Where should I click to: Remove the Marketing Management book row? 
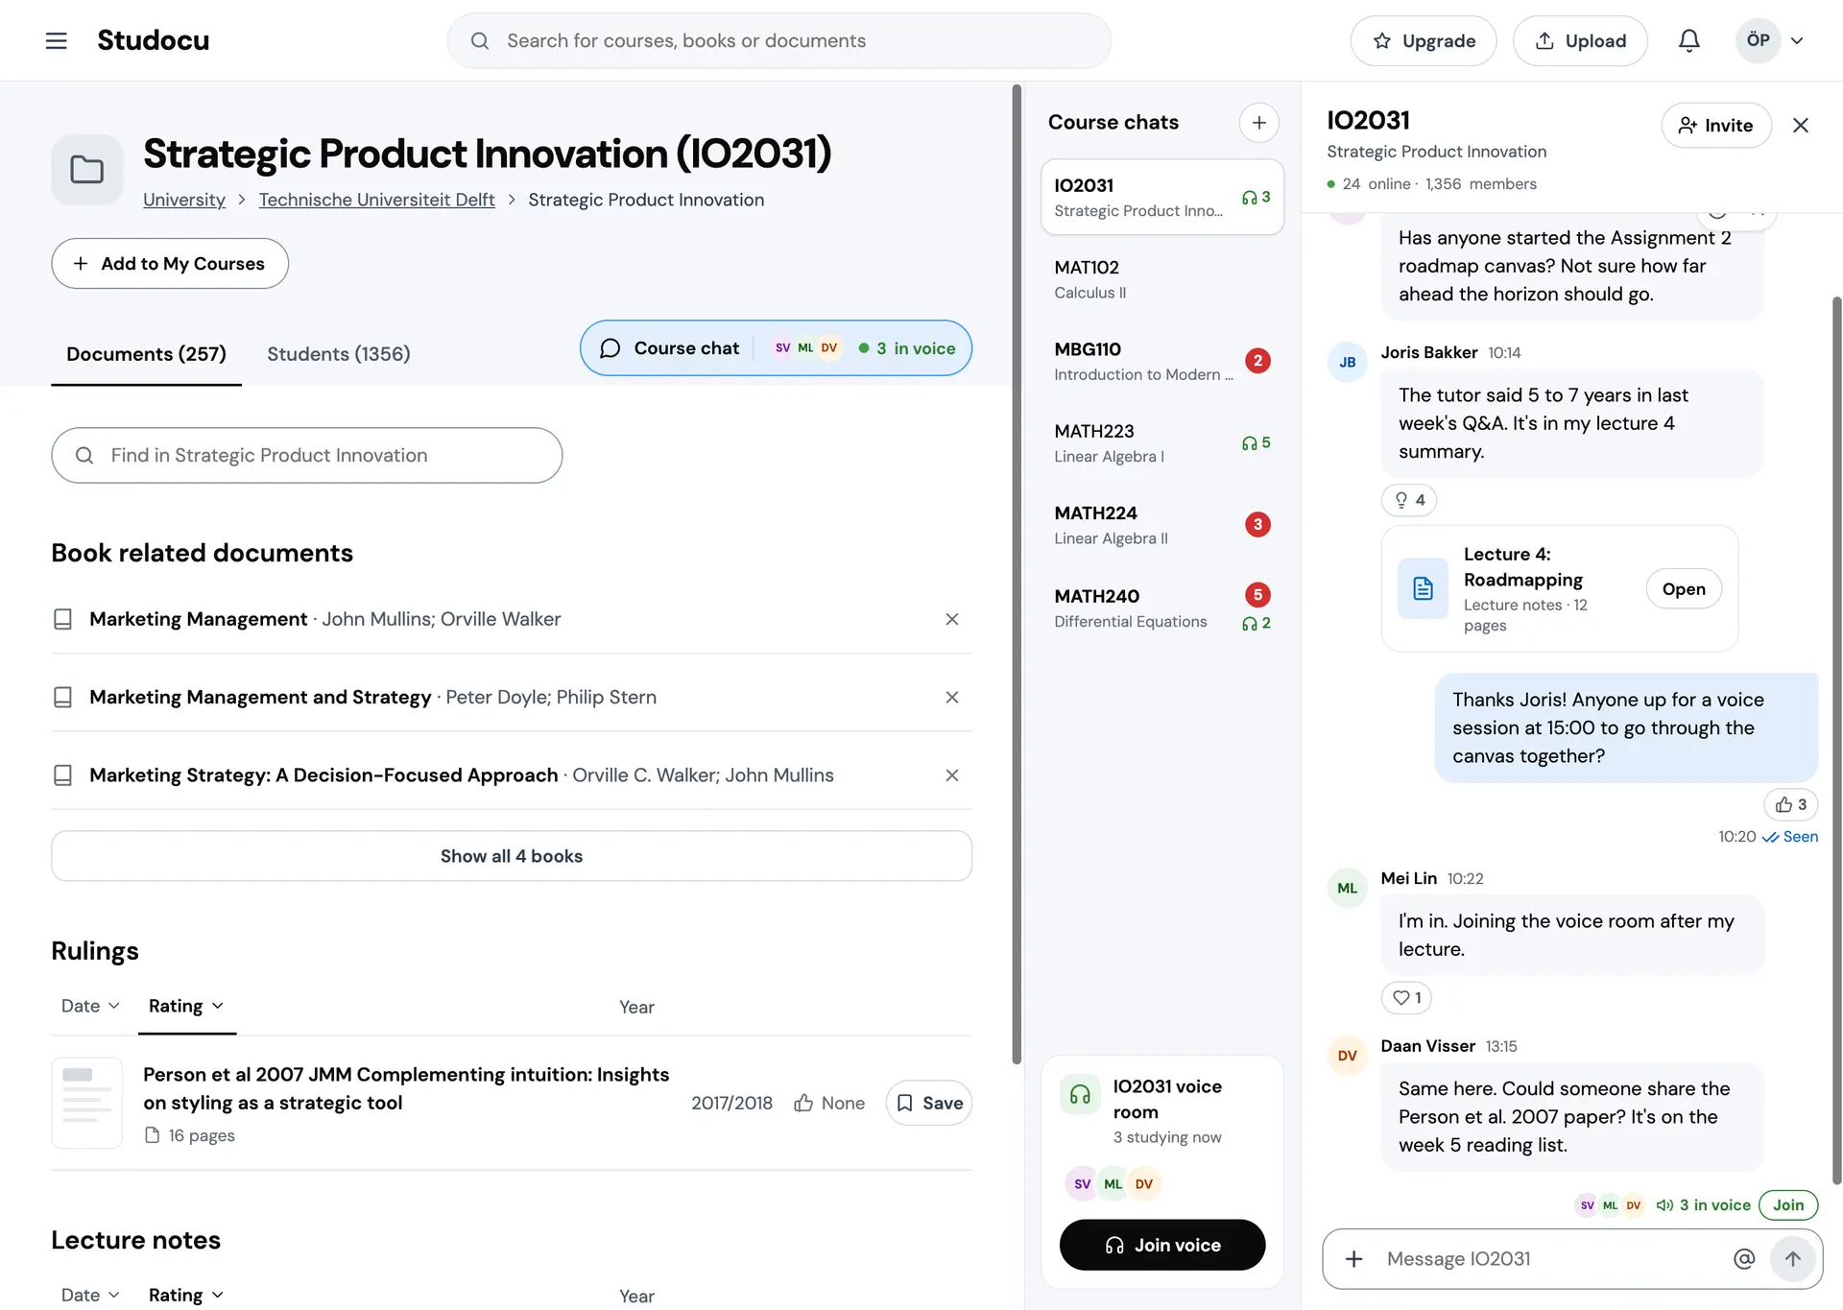951,619
